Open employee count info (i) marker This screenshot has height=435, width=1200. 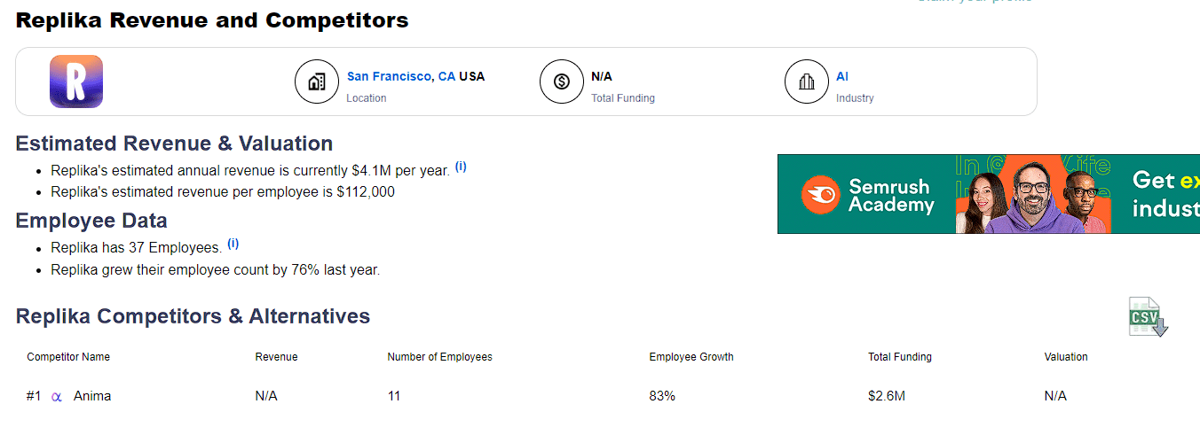[233, 244]
